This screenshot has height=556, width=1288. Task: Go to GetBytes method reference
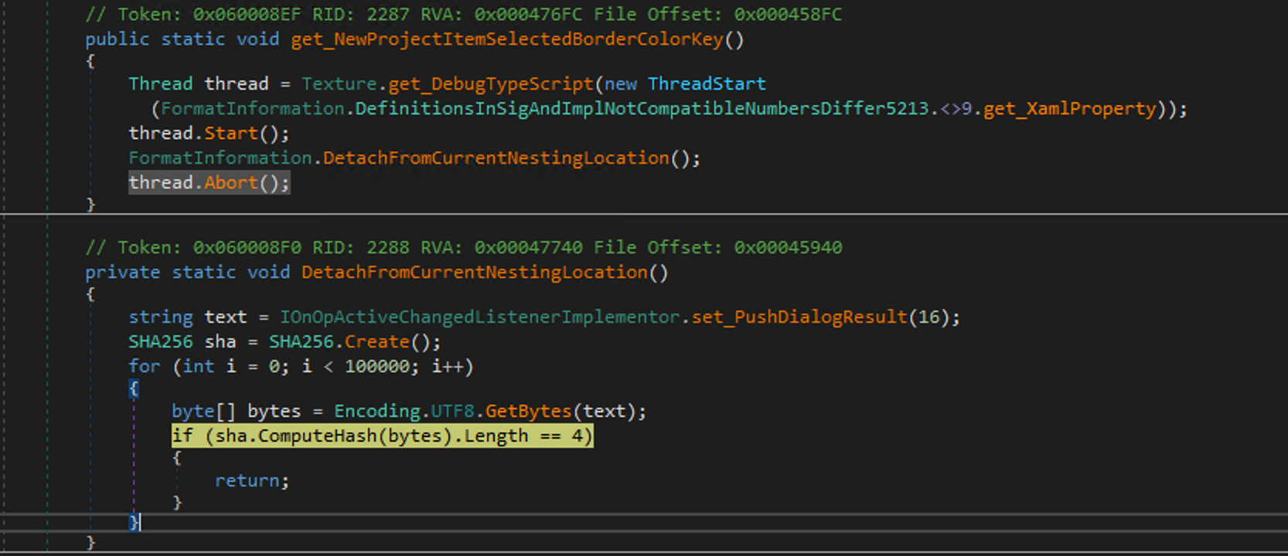[x=528, y=411]
